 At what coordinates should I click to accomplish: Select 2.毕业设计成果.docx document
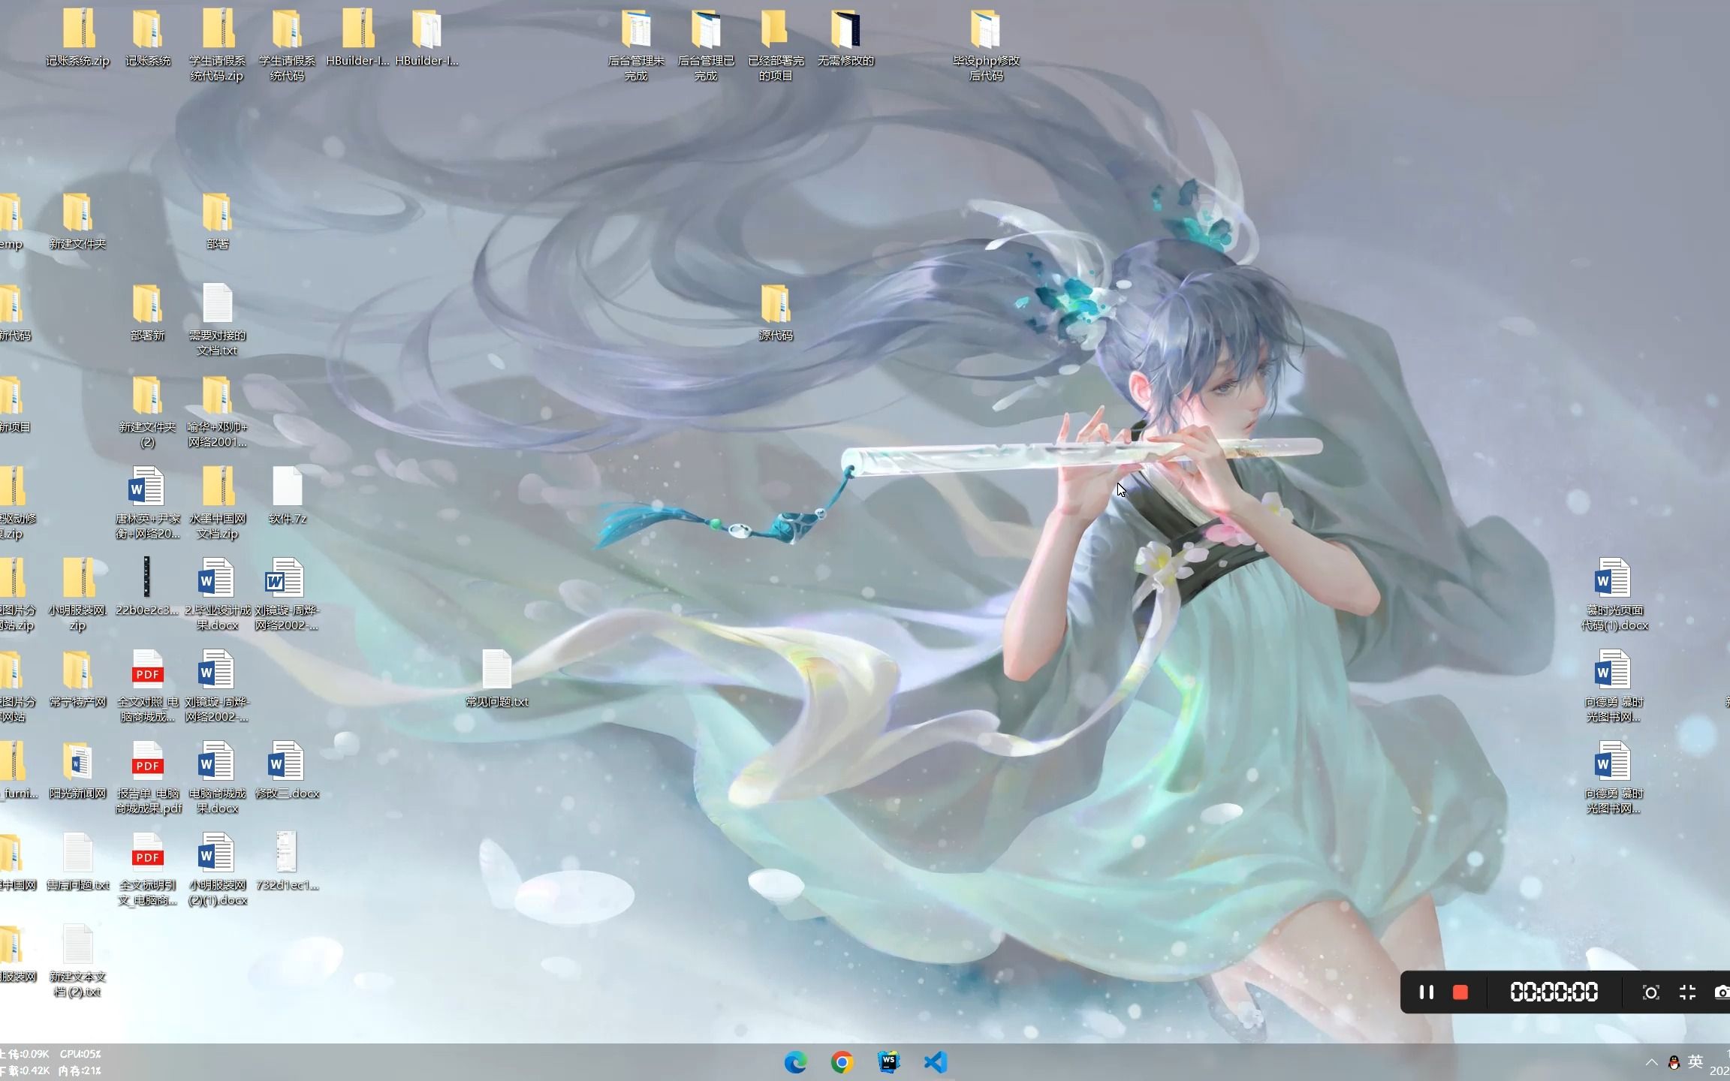[217, 595]
